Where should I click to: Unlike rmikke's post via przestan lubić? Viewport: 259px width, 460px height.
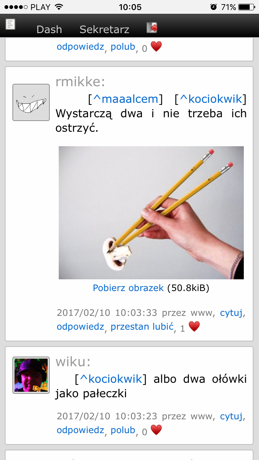tap(142, 327)
